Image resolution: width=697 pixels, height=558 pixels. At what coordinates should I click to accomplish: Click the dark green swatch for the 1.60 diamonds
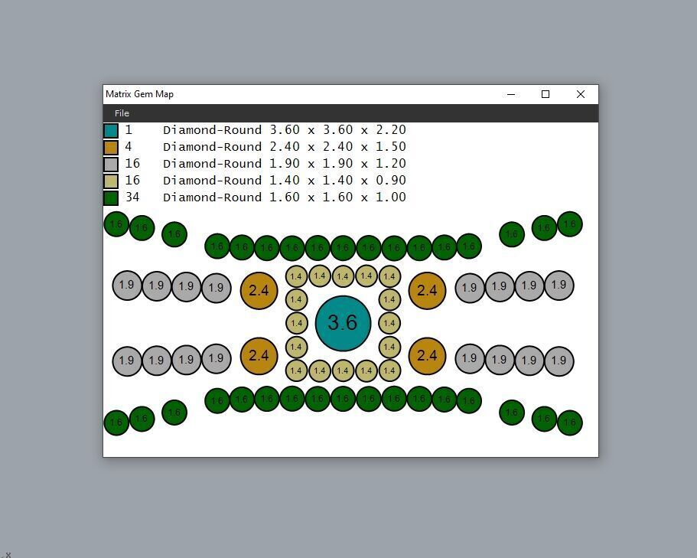(111, 197)
